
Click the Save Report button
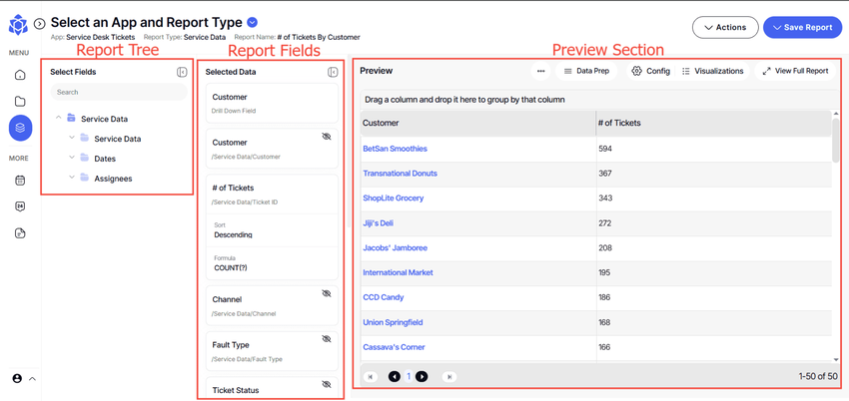802,27
